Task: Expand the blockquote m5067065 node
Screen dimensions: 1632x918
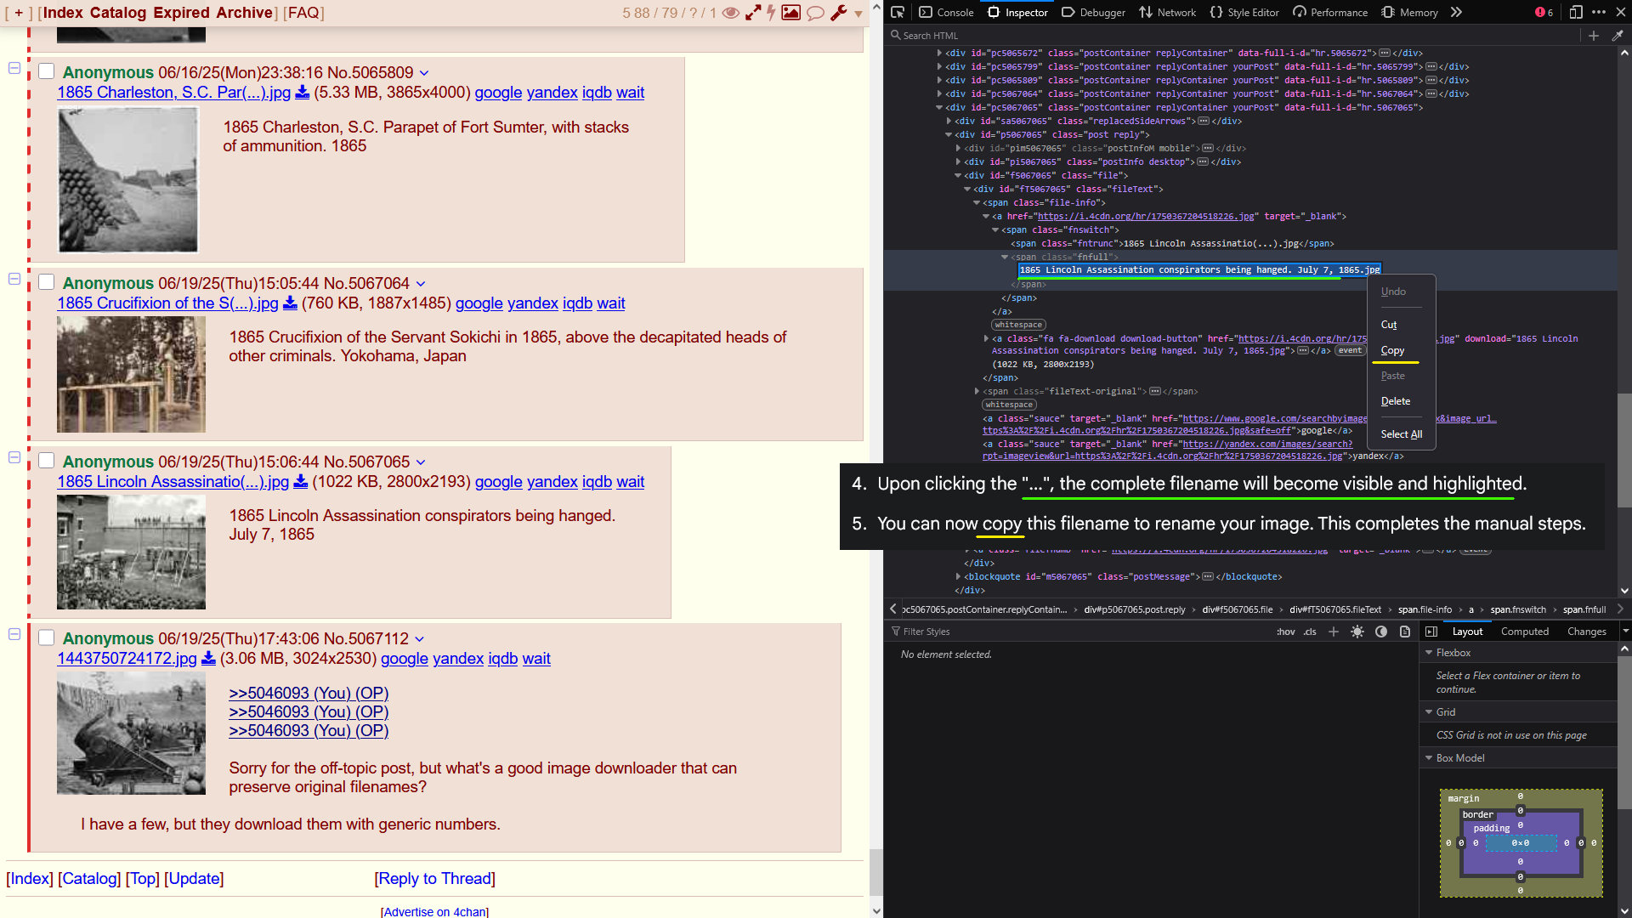Action: coord(958,576)
